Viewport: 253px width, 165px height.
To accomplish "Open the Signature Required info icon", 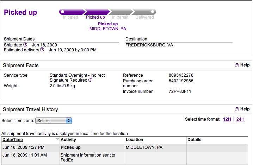I will [x=91, y=80].
